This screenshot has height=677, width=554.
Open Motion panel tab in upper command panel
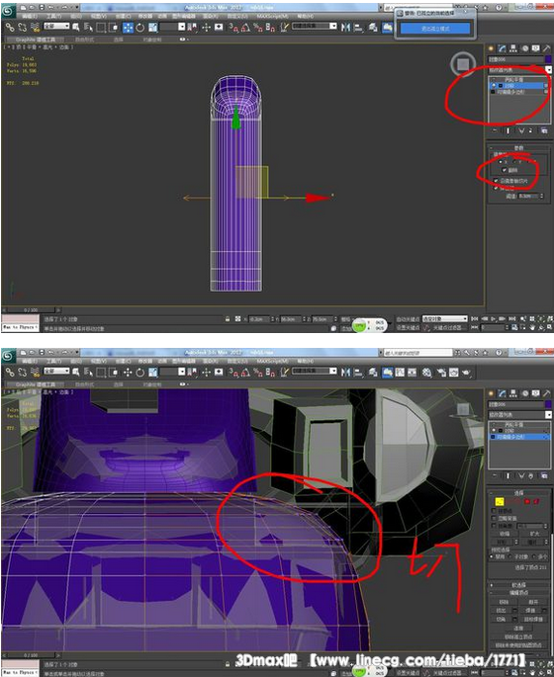click(x=524, y=48)
